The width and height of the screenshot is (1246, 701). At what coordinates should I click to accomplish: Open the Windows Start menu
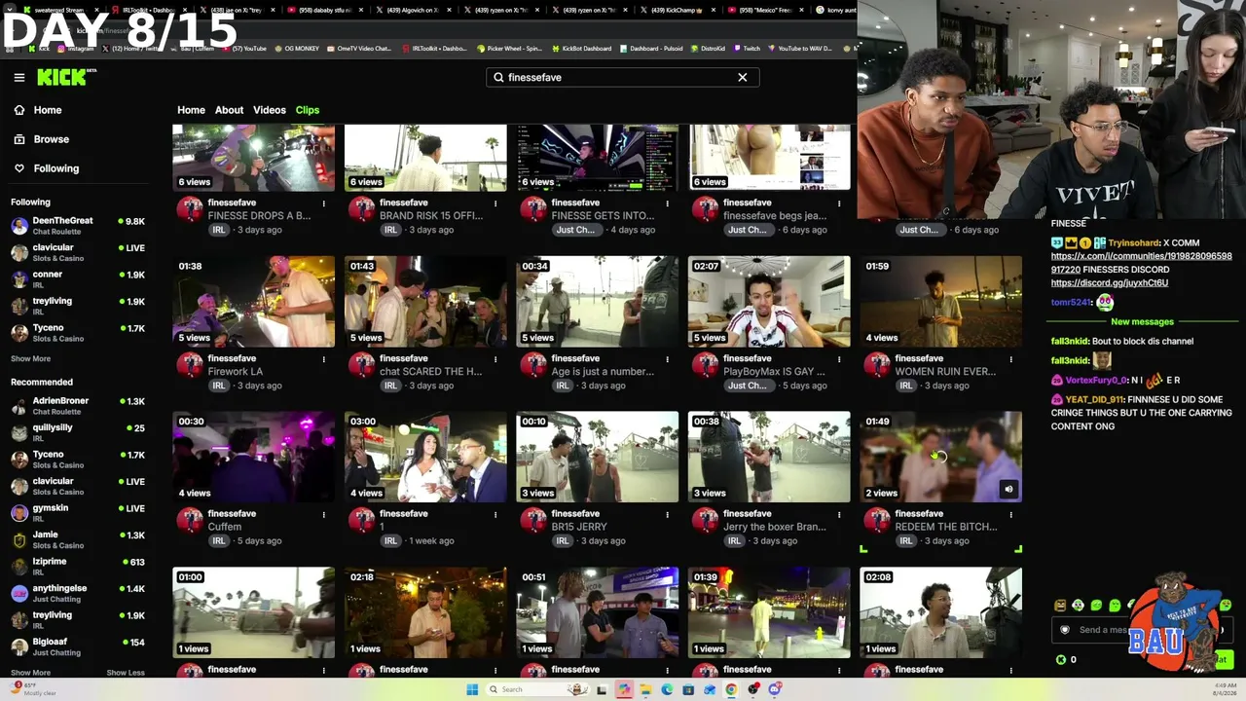pos(472,689)
